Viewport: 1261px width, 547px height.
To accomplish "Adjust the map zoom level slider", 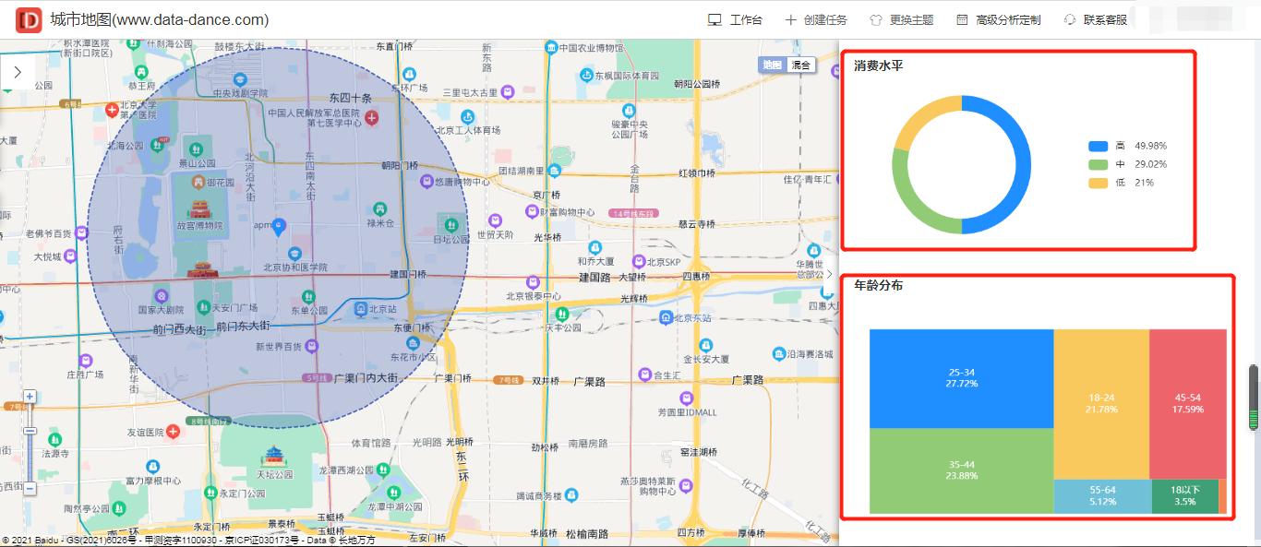I will tap(30, 430).
